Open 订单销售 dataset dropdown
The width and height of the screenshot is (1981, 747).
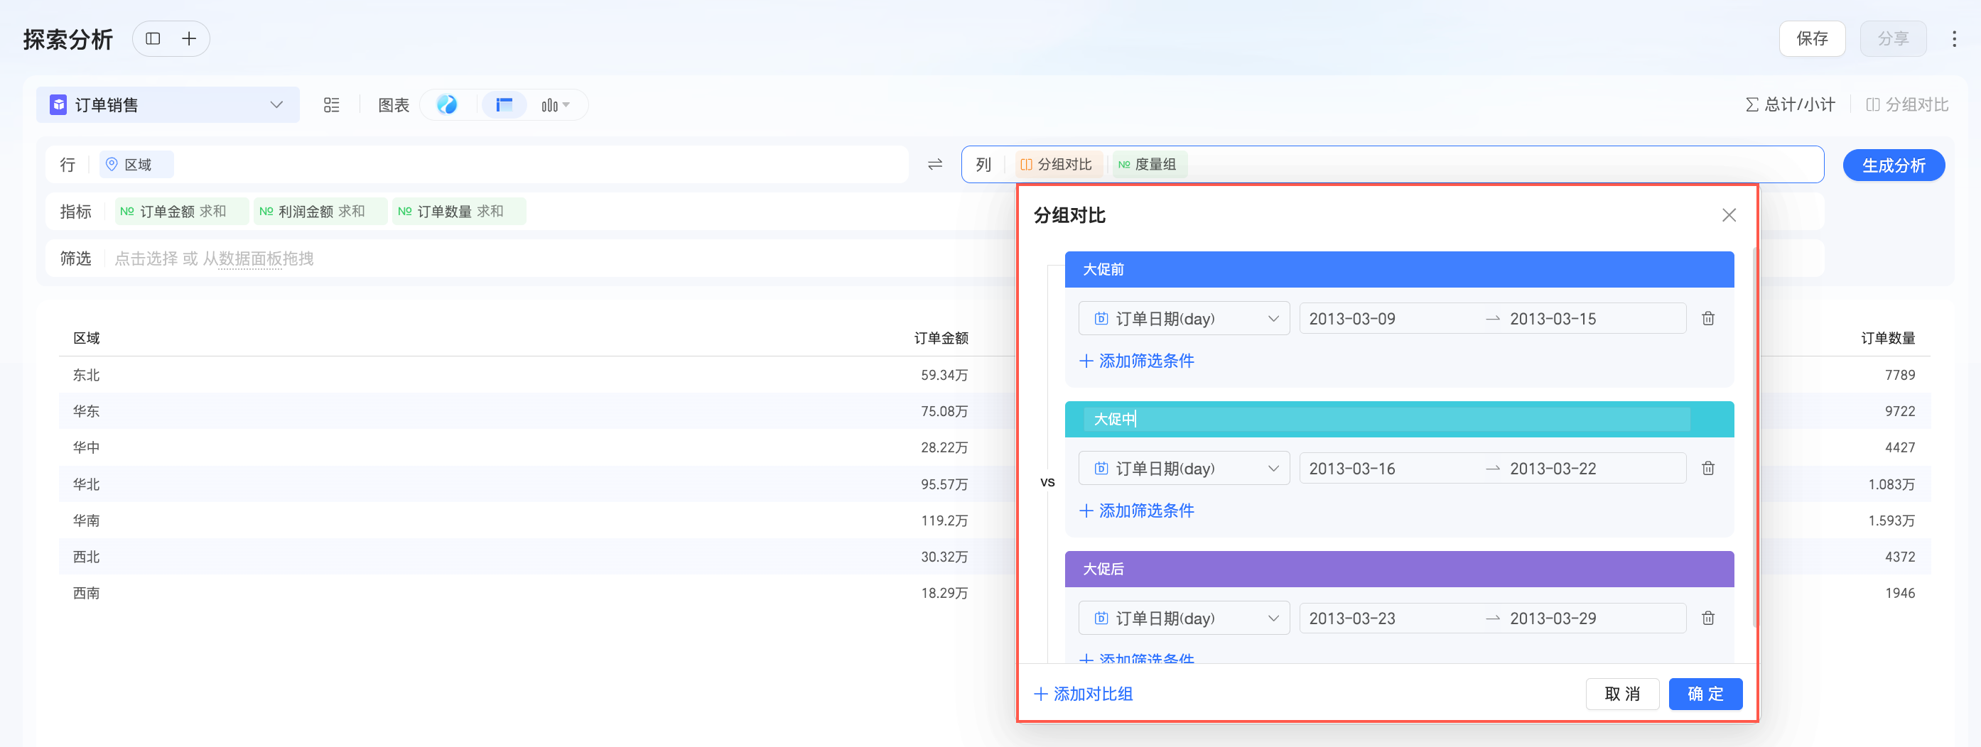point(168,104)
